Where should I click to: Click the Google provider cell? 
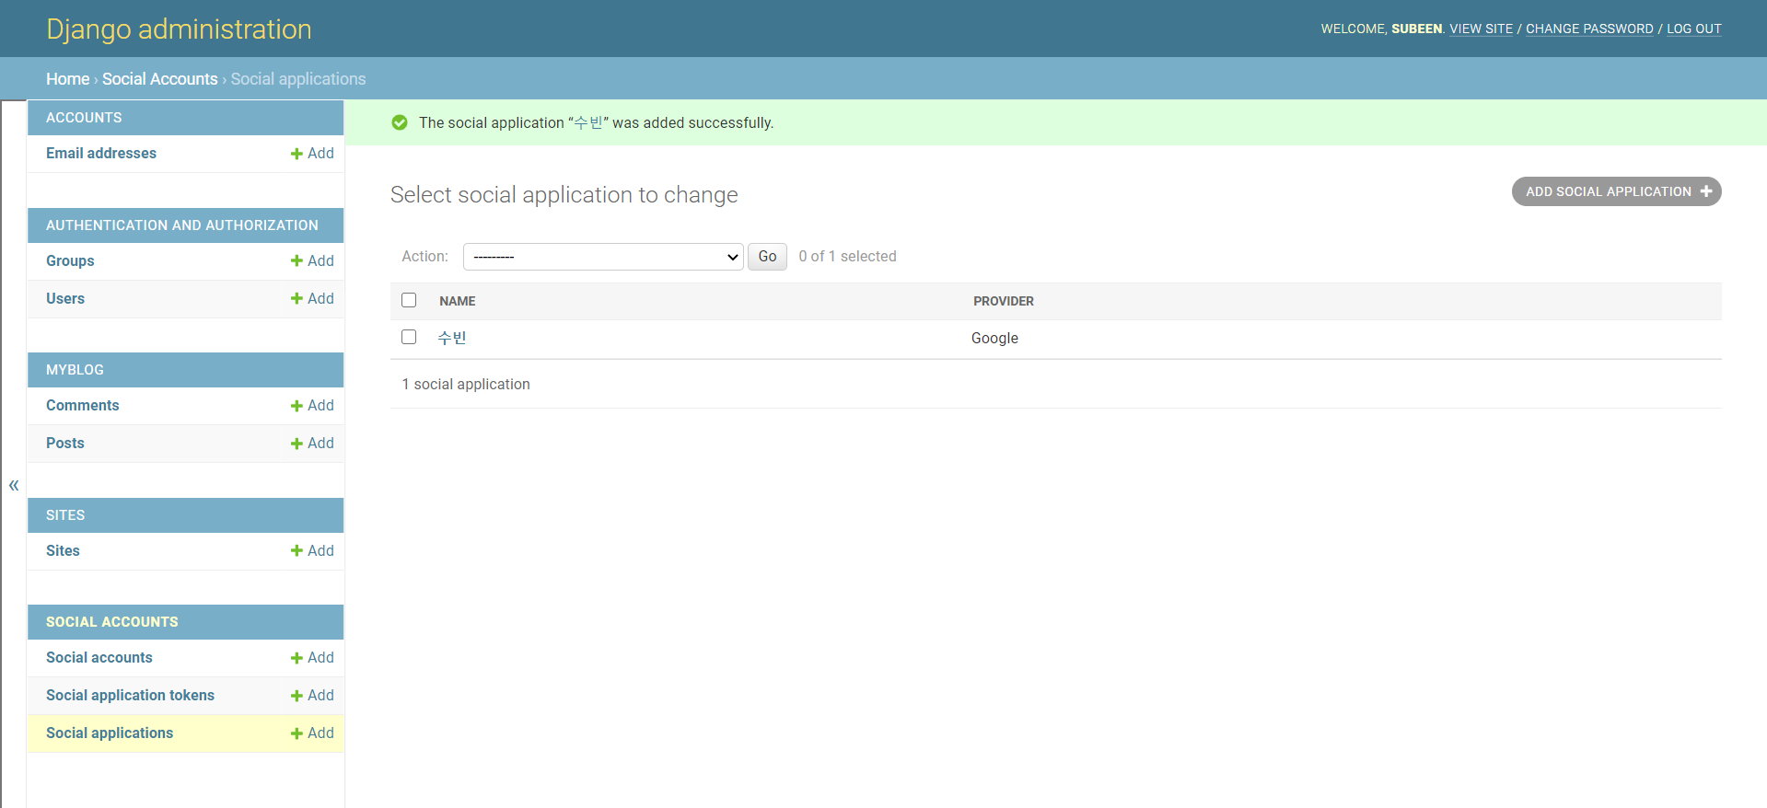pos(994,339)
